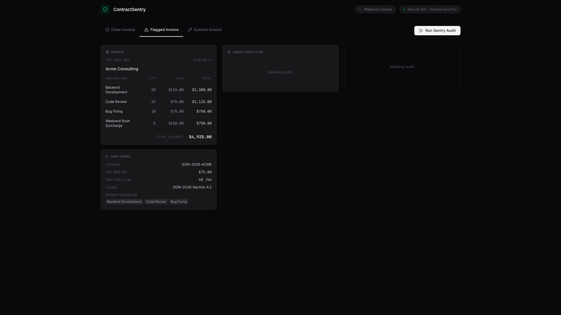Click Awaiting audit text in Agent Execution panel

(280, 72)
